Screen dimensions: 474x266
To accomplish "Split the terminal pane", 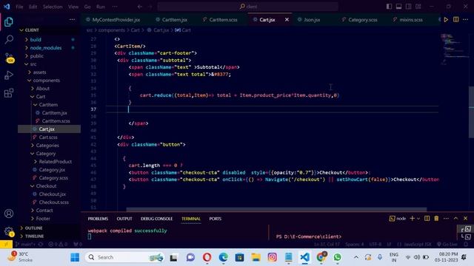I will [427, 219].
